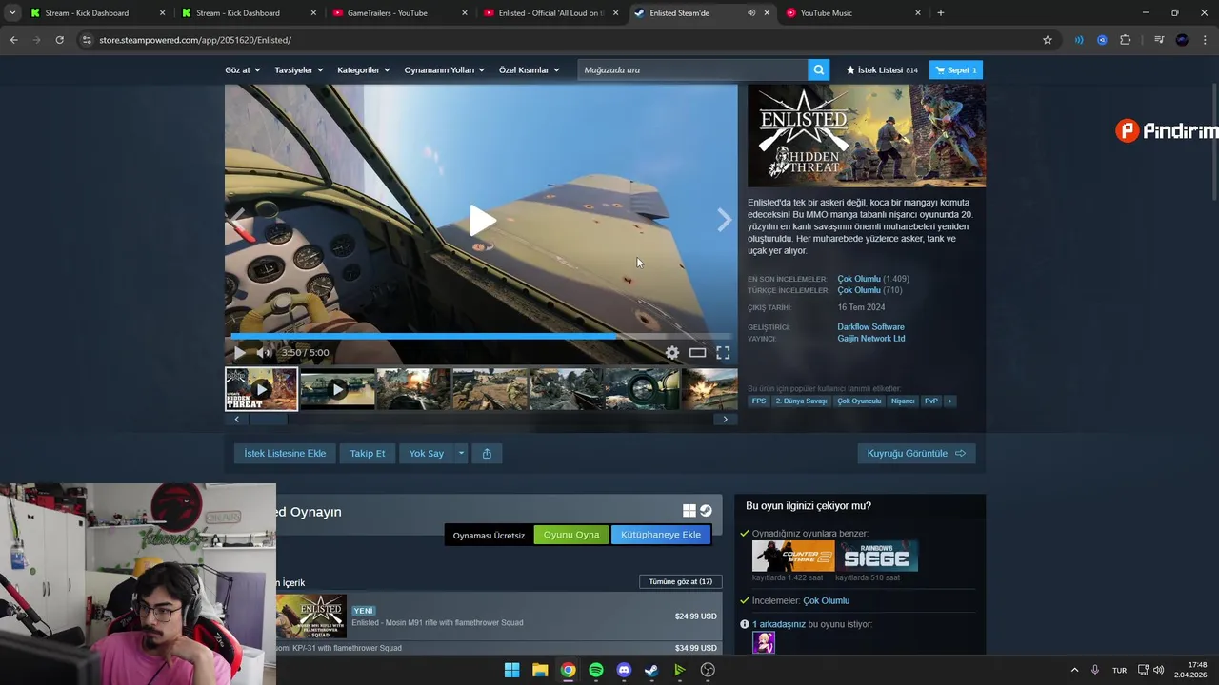Open the 2. Dünya Savaşı tag
Image resolution: width=1219 pixels, height=685 pixels.
[801, 401]
